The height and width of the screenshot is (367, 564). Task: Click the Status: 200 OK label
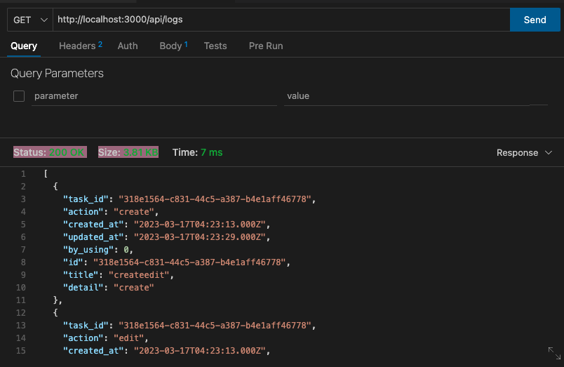click(50, 152)
